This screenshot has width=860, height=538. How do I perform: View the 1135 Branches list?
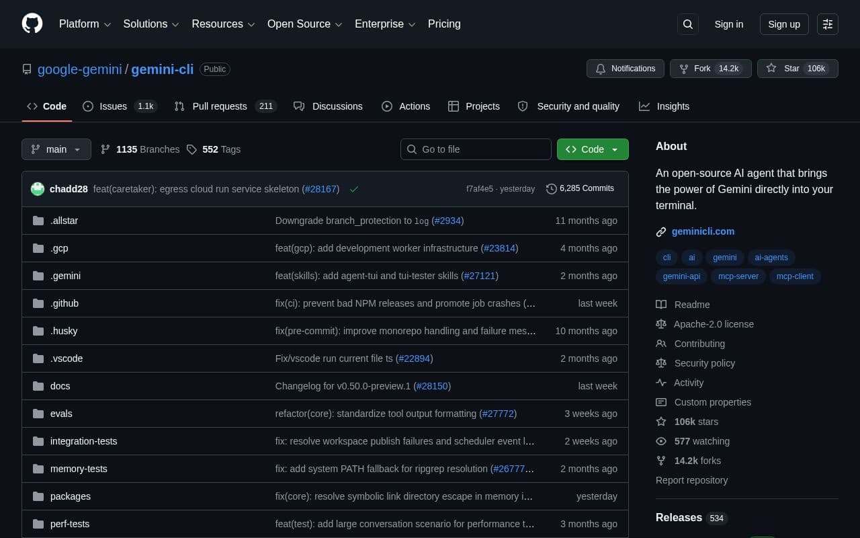[140, 149]
